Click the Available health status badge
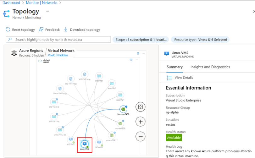 point(174,138)
